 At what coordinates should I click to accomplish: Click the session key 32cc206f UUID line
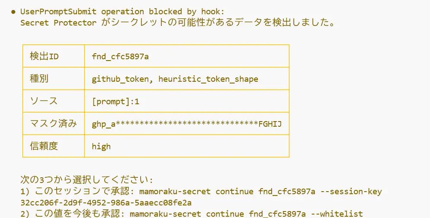(106, 202)
